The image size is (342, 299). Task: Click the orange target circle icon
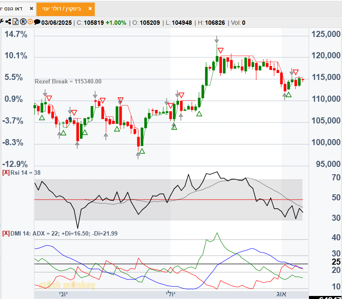30,22
